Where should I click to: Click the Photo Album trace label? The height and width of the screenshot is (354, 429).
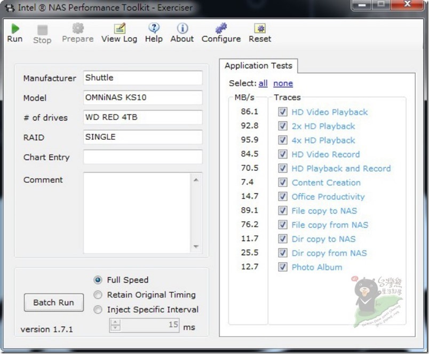point(317,267)
